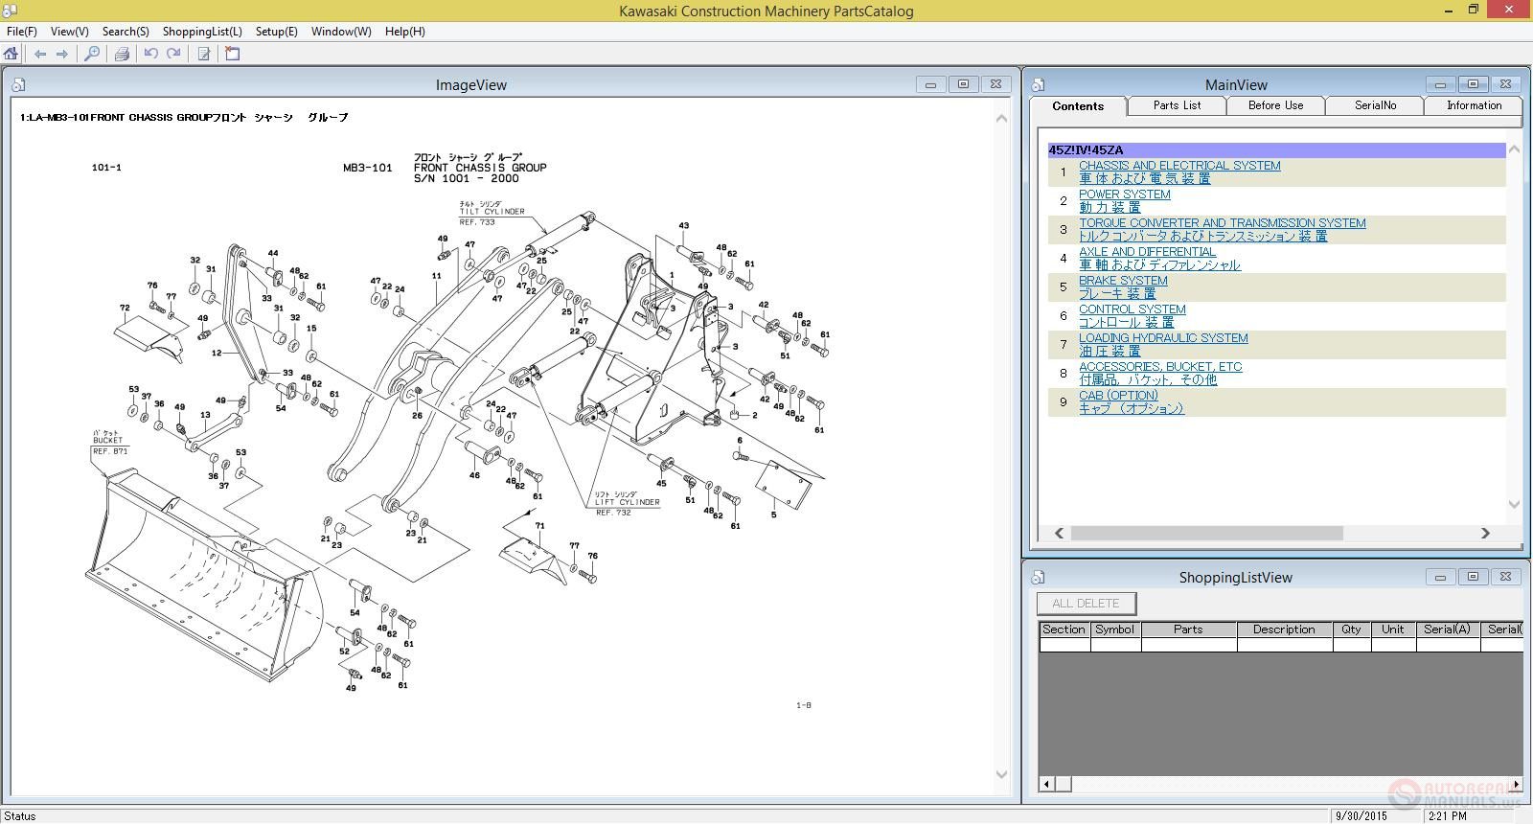The image size is (1533, 824).
Task: Click the window-with-red-mark toolbar icon
Action: 233,54
